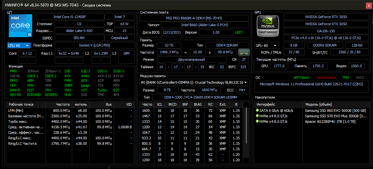Click the Интерфейс column header
Image resolution: width=373 pixels, height=169 pixels.
tap(278, 104)
